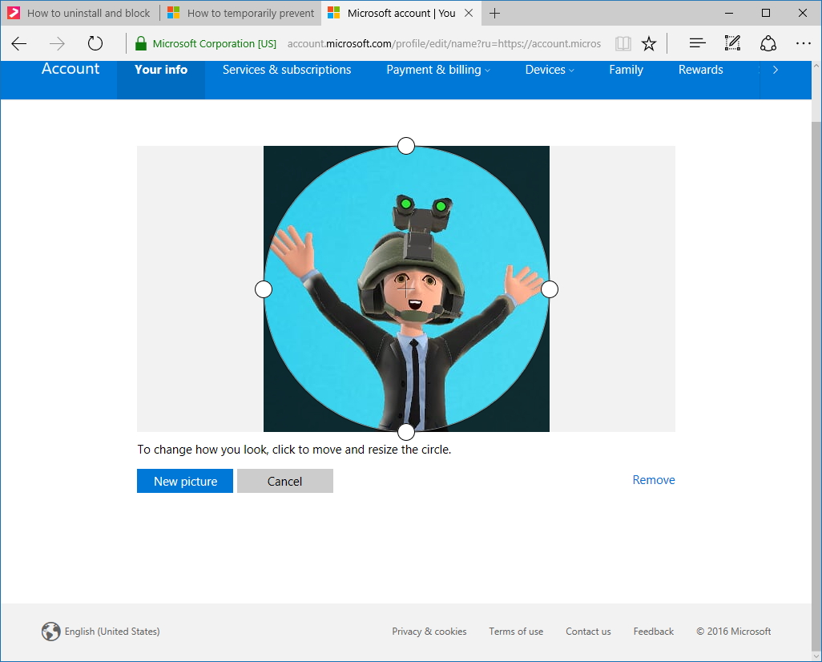Add page to favorites with star icon
The height and width of the screenshot is (662, 822).
coord(649,43)
